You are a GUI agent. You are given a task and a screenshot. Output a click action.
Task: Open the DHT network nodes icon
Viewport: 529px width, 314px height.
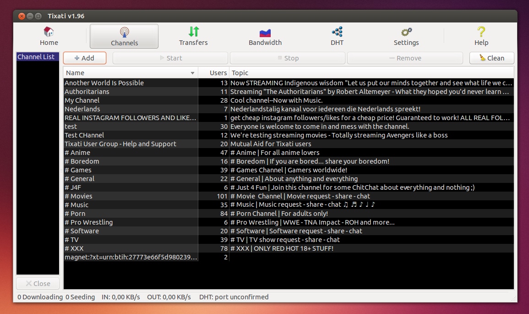point(337,32)
